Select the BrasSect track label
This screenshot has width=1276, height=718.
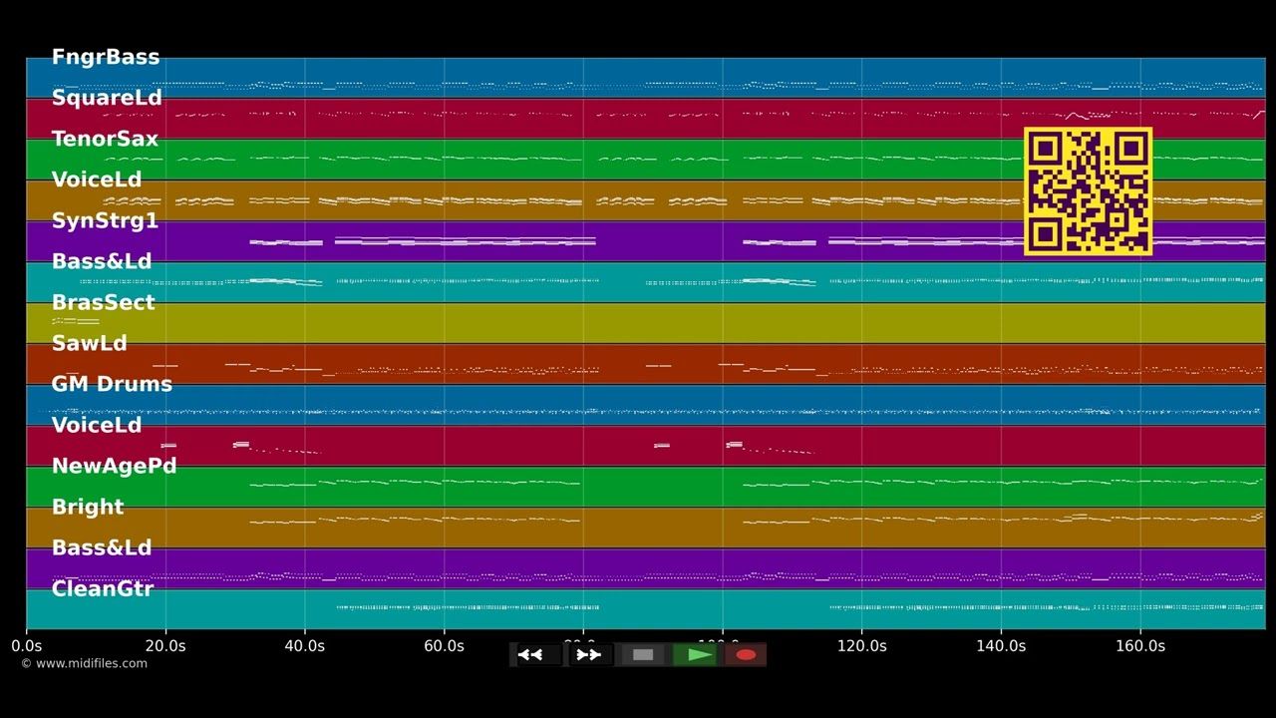tap(103, 302)
